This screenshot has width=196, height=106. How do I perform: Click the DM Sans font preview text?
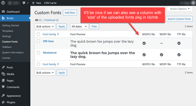[x=102, y=43]
